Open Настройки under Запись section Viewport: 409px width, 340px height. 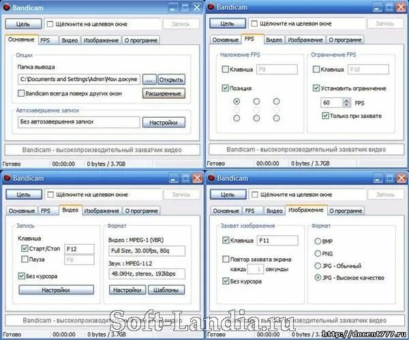coord(56,290)
